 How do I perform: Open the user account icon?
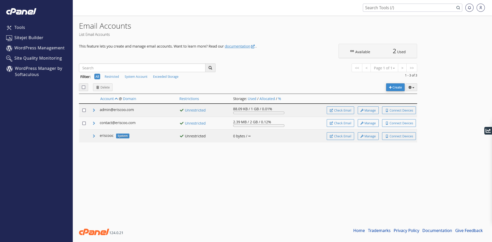[x=480, y=8]
